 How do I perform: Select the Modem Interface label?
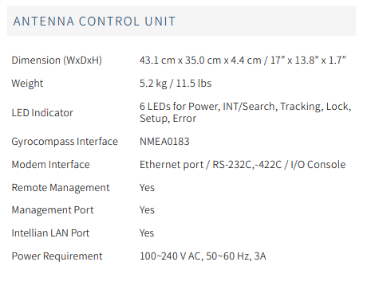(x=50, y=165)
